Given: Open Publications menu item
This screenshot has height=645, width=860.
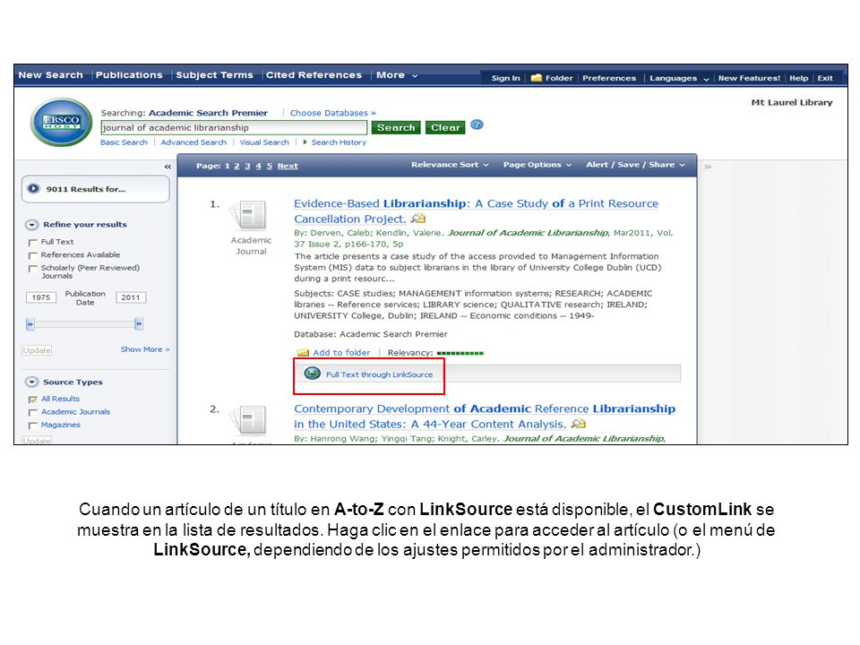Looking at the screenshot, I should [x=129, y=75].
